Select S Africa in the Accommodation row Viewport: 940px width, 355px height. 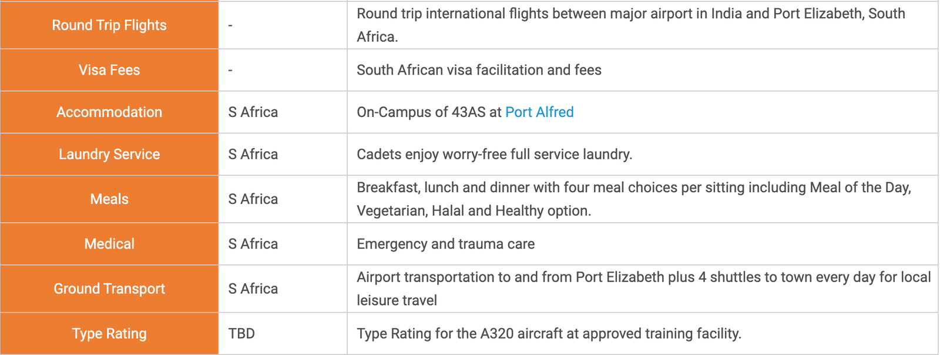tap(253, 112)
